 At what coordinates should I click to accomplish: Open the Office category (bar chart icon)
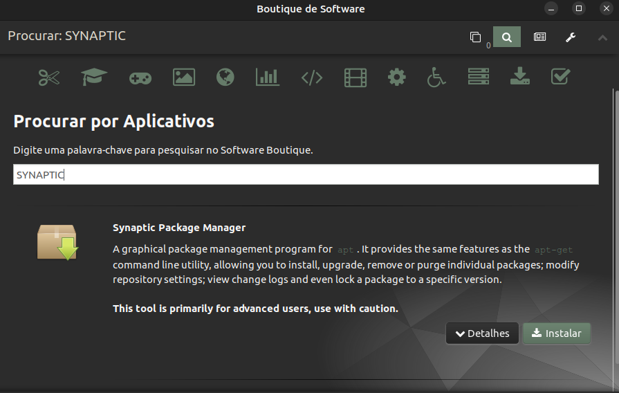click(x=268, y=77)
